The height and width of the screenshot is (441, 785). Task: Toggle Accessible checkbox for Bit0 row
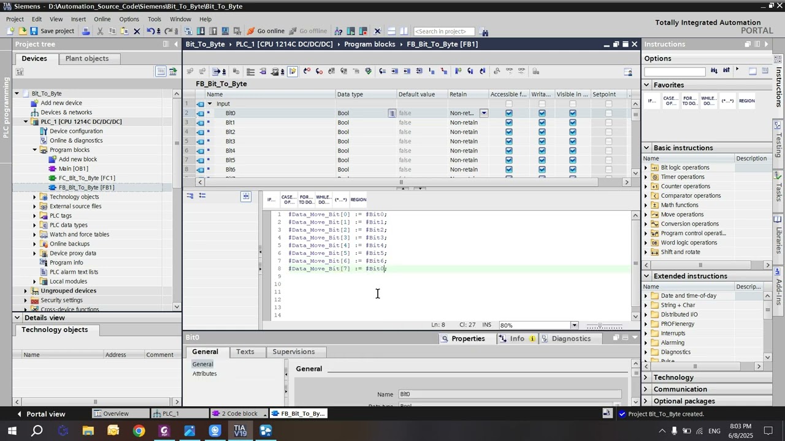pyautogui.click(x=509, y=113)
